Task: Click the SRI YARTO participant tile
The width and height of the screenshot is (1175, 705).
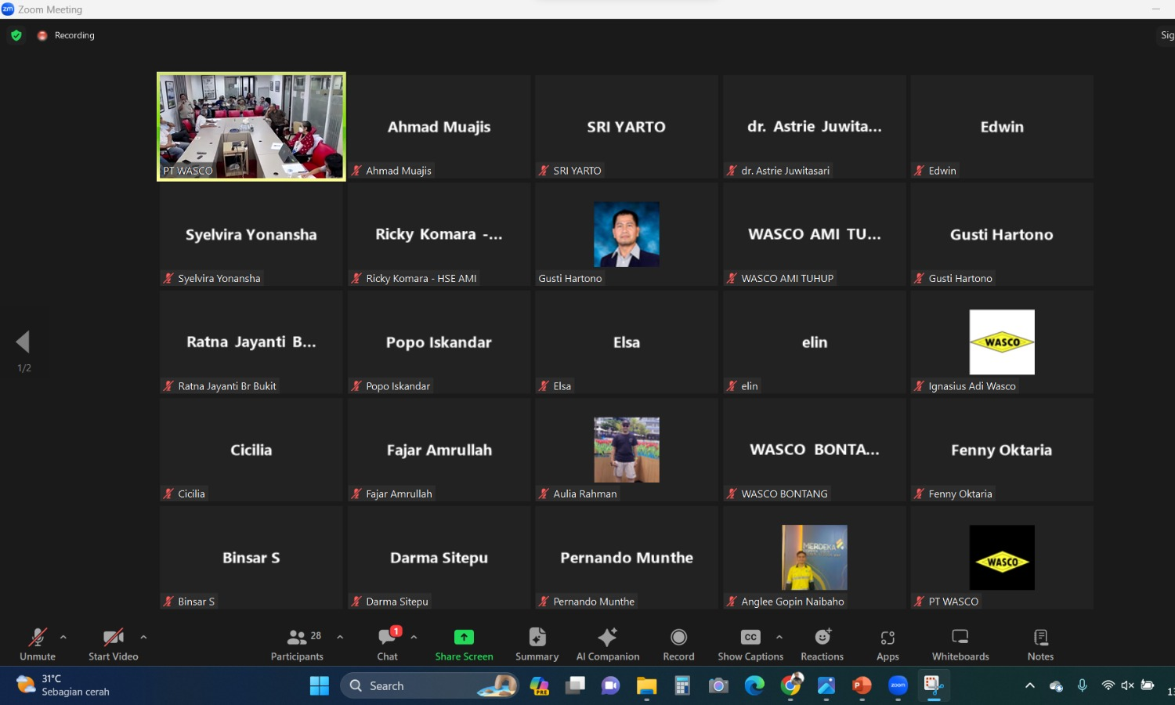Action: coord(627,127)
